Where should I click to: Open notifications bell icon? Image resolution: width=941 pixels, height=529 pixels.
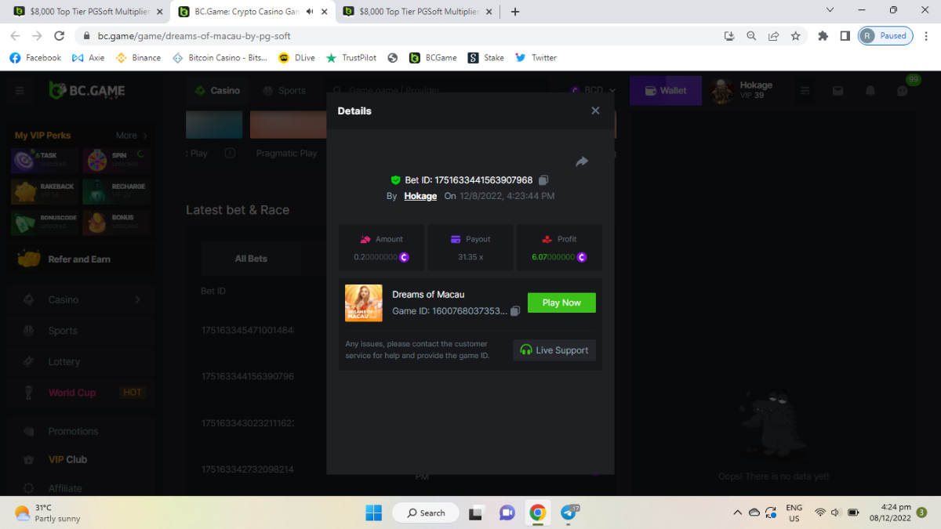point(870,91)
